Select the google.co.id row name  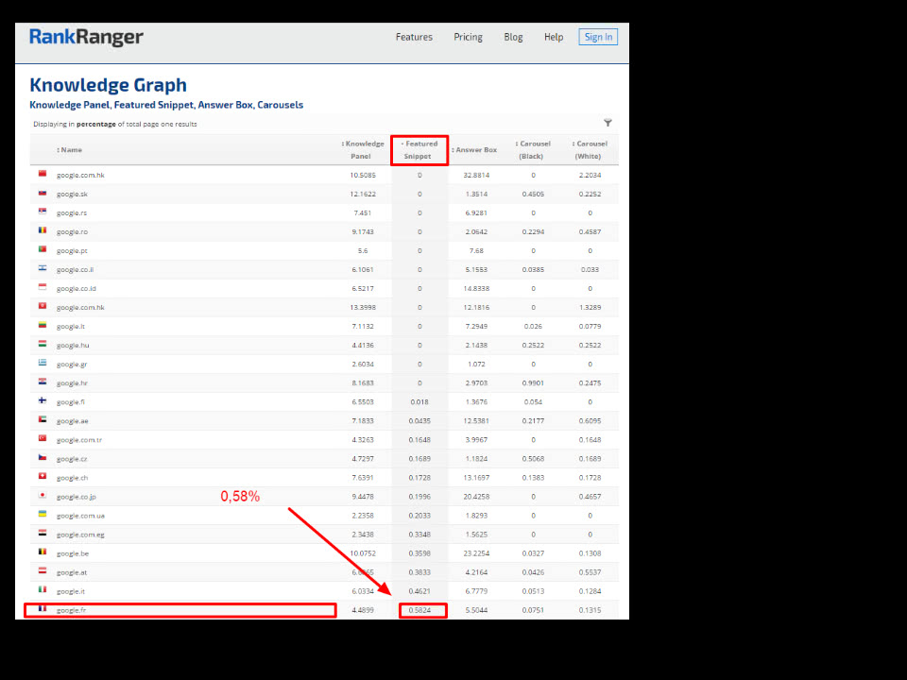77,289
